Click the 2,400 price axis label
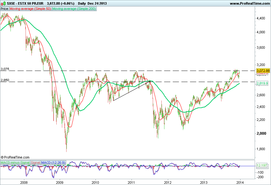Screen dimensions: 271x185 click(261, 107)
